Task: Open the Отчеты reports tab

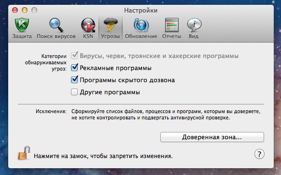Action: coord(171,29)
